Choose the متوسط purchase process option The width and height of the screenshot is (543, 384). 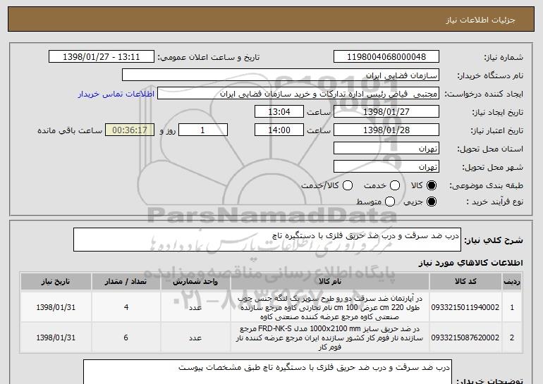tap(390, 202)
